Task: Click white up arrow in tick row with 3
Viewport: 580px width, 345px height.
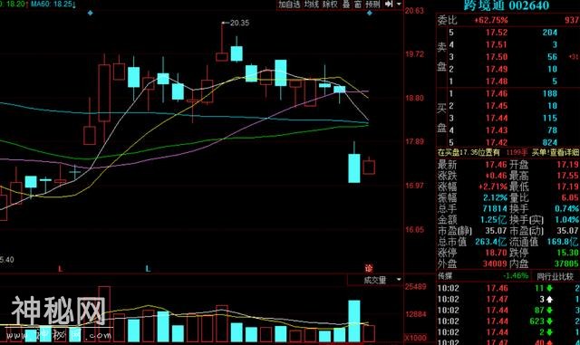Action: 549,300
